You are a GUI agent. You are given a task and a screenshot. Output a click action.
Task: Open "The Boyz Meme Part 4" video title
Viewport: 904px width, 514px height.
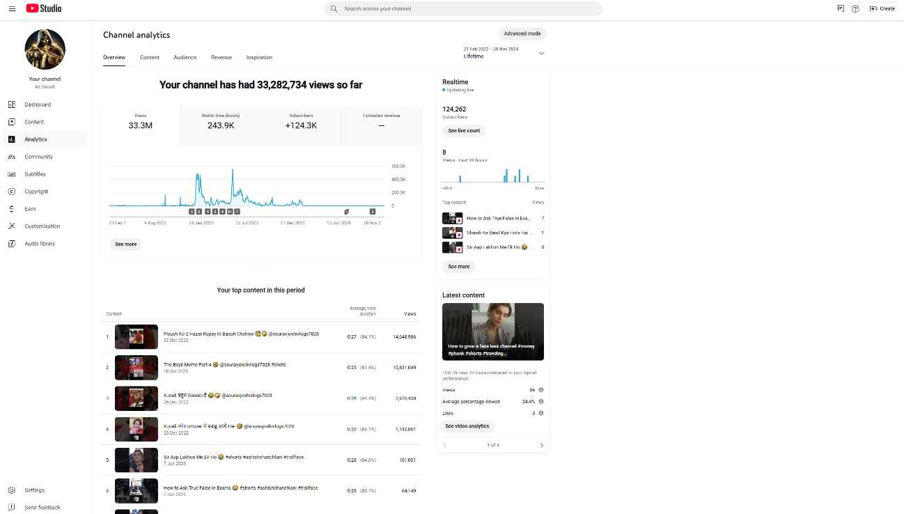tap(225, 364)
